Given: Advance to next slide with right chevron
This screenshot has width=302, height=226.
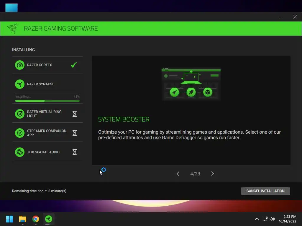Looking at the screenshot, I should click(x=212, y=174).
